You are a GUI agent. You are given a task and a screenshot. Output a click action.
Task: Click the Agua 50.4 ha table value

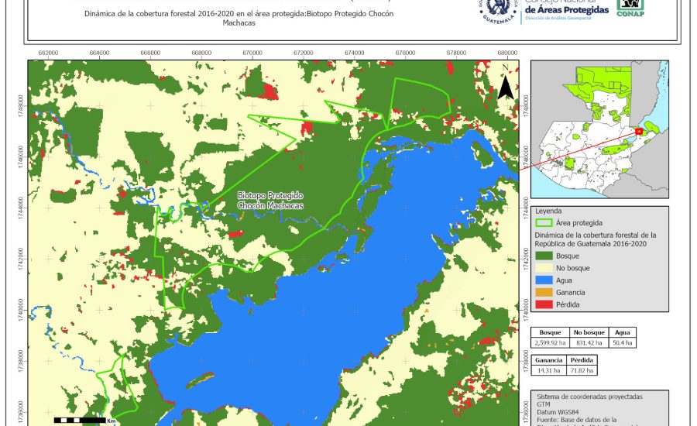[x=623, y=342]
